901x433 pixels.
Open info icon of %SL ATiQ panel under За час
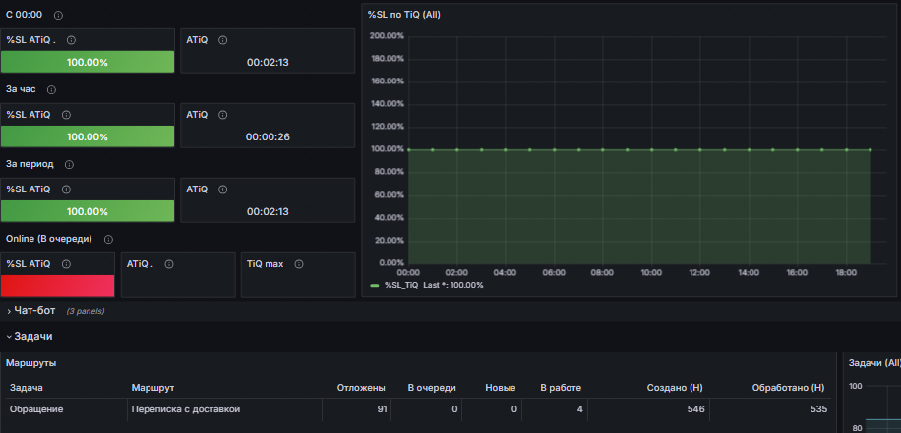66,115
